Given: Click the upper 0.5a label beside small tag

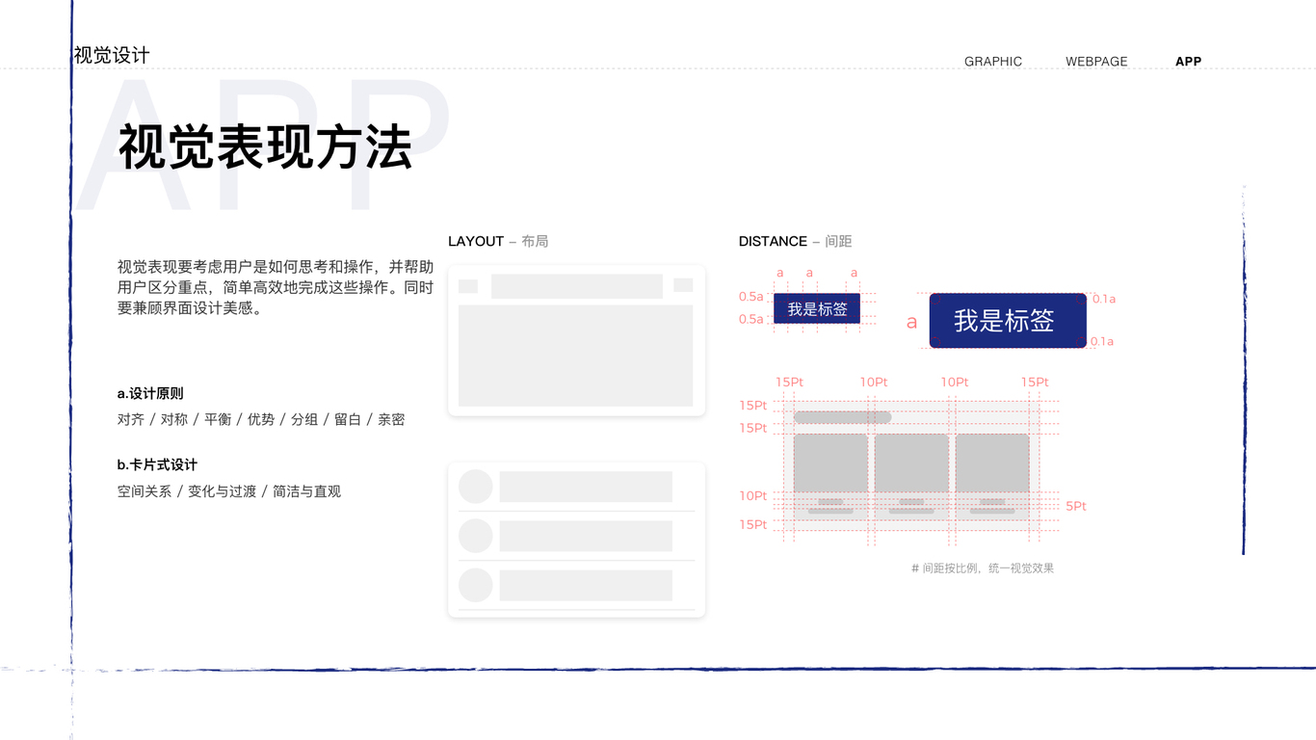Looking at the screenshot, I should pyautogui.click(x=751, y=297).
